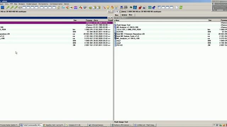Open the Системные папки menu
Screen dimensions: 227x127
(56, 4)
